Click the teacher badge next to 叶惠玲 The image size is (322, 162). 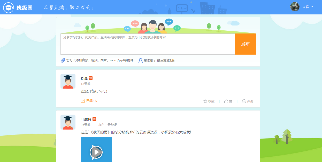click(x=94, y=119)
